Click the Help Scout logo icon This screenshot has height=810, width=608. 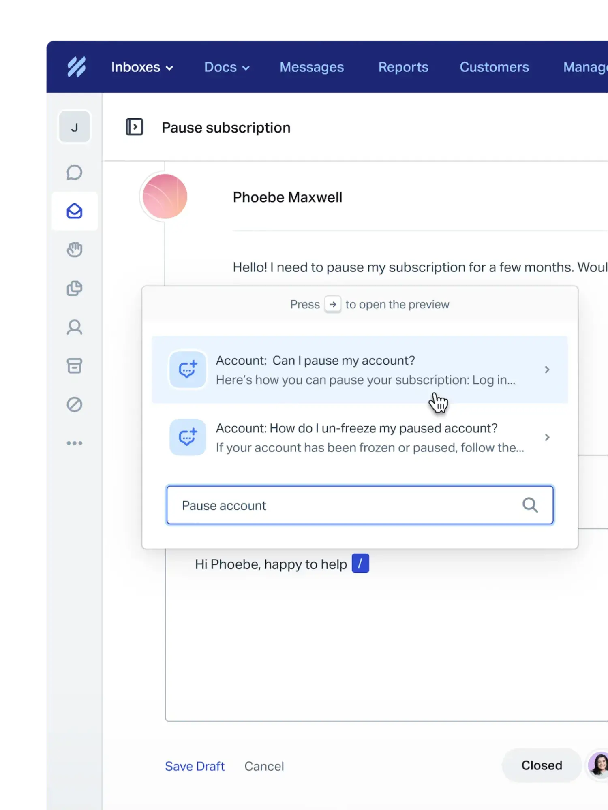pos(76,67)
